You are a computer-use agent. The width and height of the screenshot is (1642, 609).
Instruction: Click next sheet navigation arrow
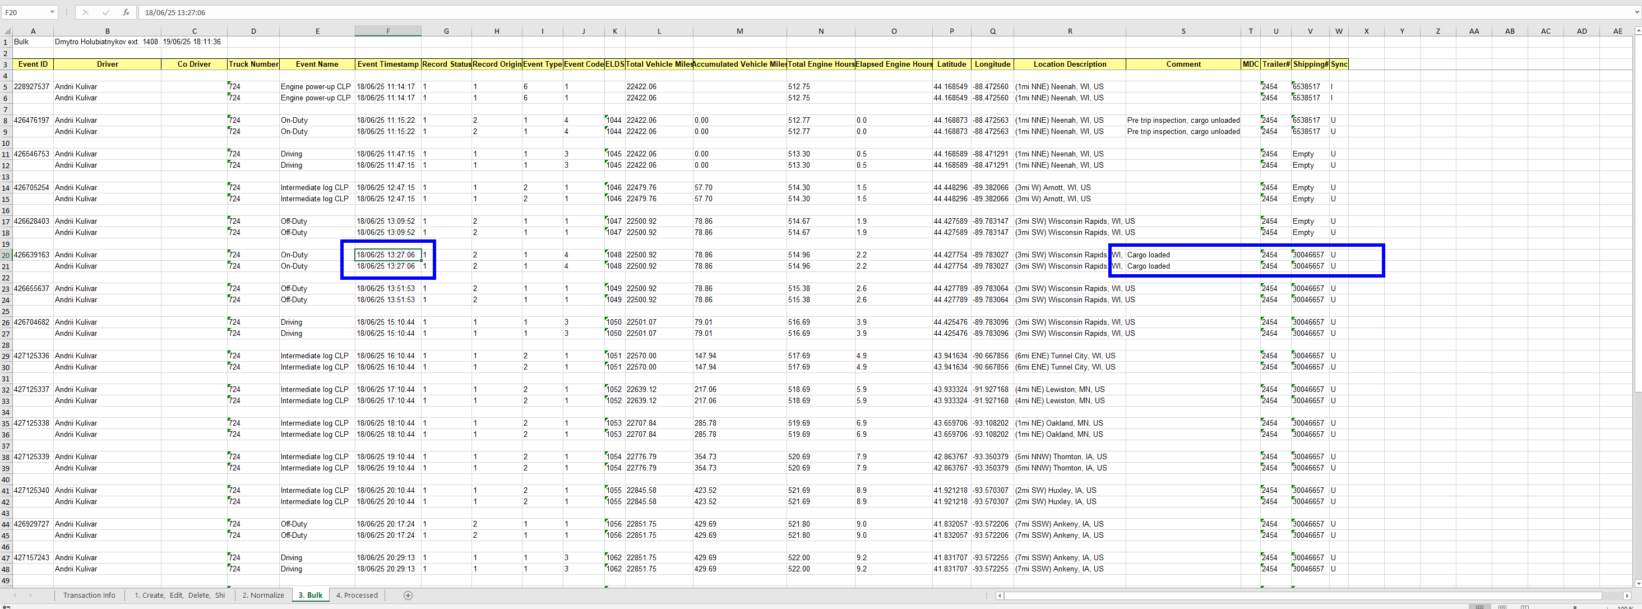coord(30,595)
